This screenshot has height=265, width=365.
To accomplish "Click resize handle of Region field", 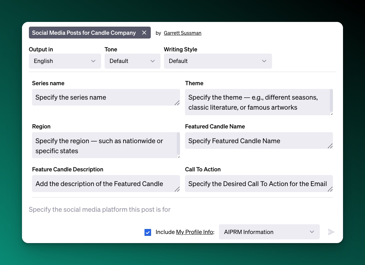I will click(x=178, y=157).
